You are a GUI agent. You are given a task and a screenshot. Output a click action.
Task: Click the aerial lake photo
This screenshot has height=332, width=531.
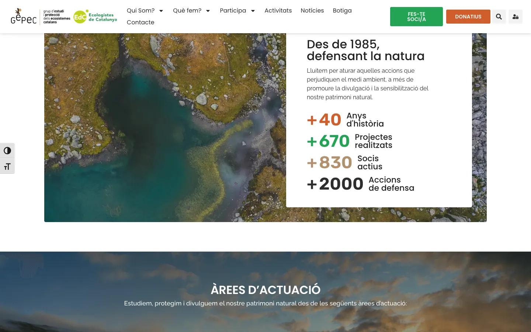tap(165, 128)
